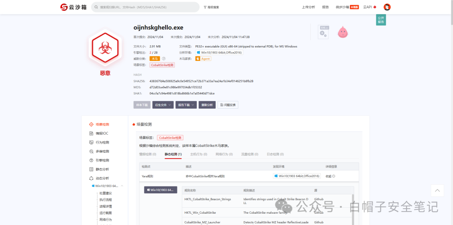The width and height of the screenshot is (453, 225).
Task: Select 运行截图 in sidebar tree
Action: click(x=105, y=213)
